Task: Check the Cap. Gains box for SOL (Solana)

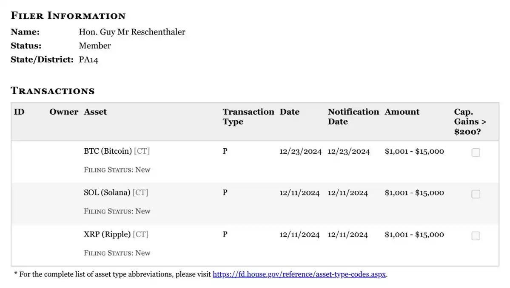Action: point(476,194)
